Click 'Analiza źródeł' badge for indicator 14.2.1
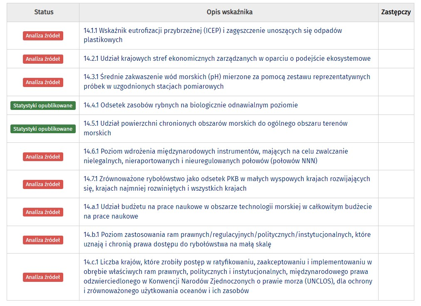421x306 pixels. pyautogui.click(x=43, y=59)
